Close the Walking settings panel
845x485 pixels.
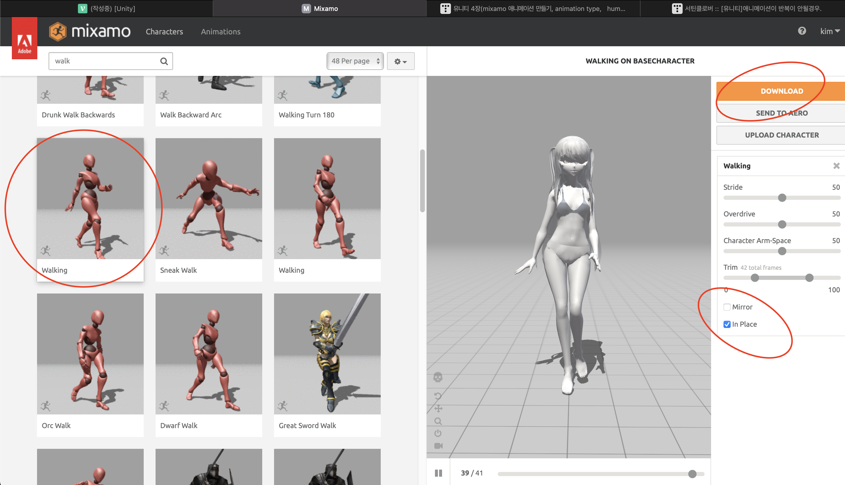836,166
